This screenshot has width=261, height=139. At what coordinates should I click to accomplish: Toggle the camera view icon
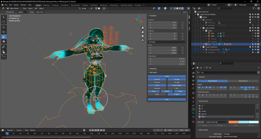point(142,36)
